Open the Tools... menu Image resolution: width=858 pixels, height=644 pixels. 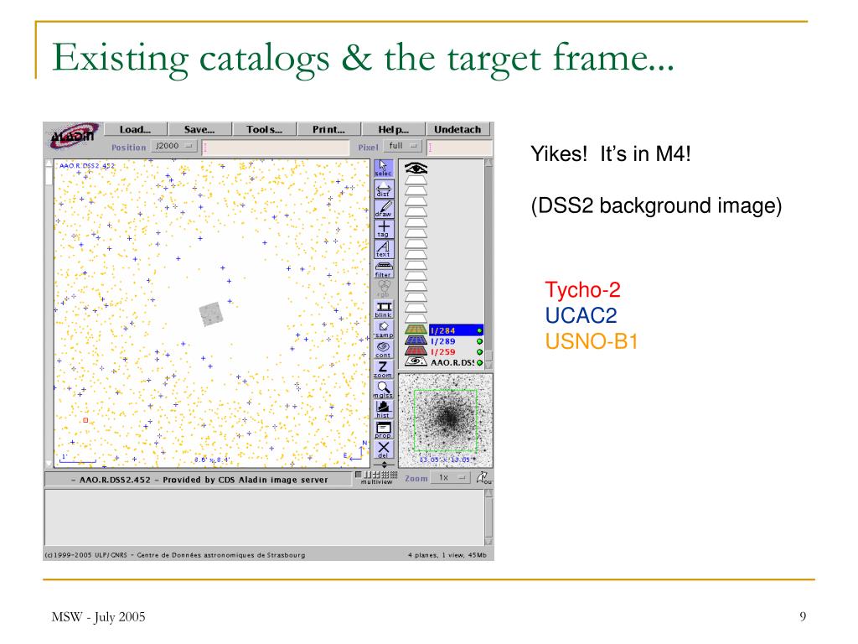(264, 129)
